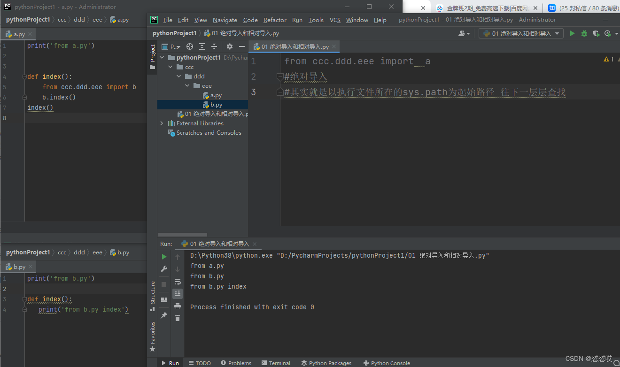The image size is (620, 367).
Task: Click ddd breadcrumb in b.py window
Action: (x=79, y=252)
